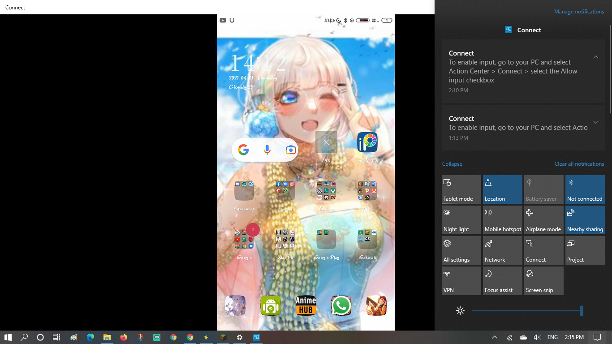
Task: Open Firefox from the taskbar
Action: [124, 337]
